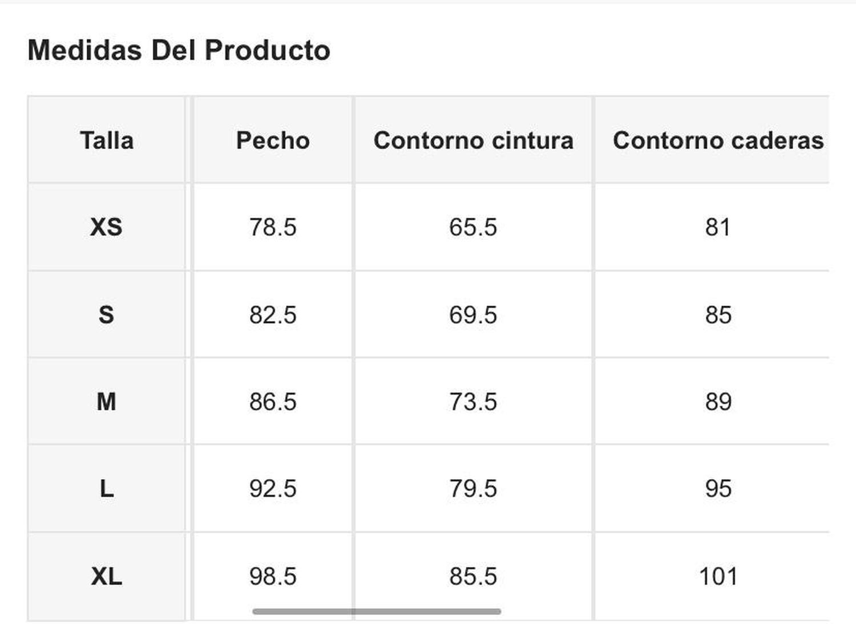Click the 69.5 waist value for S

(473, 315)
